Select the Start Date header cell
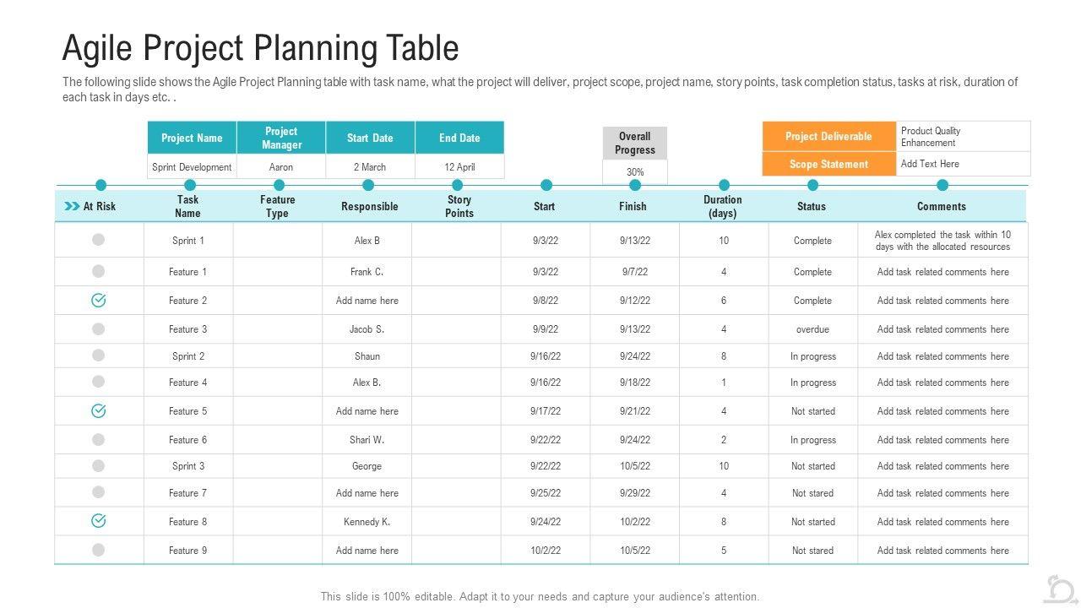Viewport: 1081px width, 608px height. click(x=370, y=138)
